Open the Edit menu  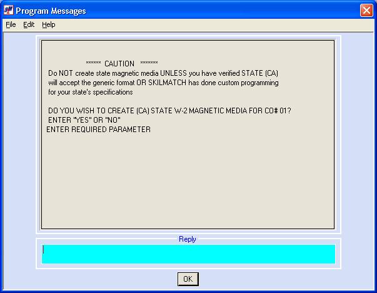point(29,24)
